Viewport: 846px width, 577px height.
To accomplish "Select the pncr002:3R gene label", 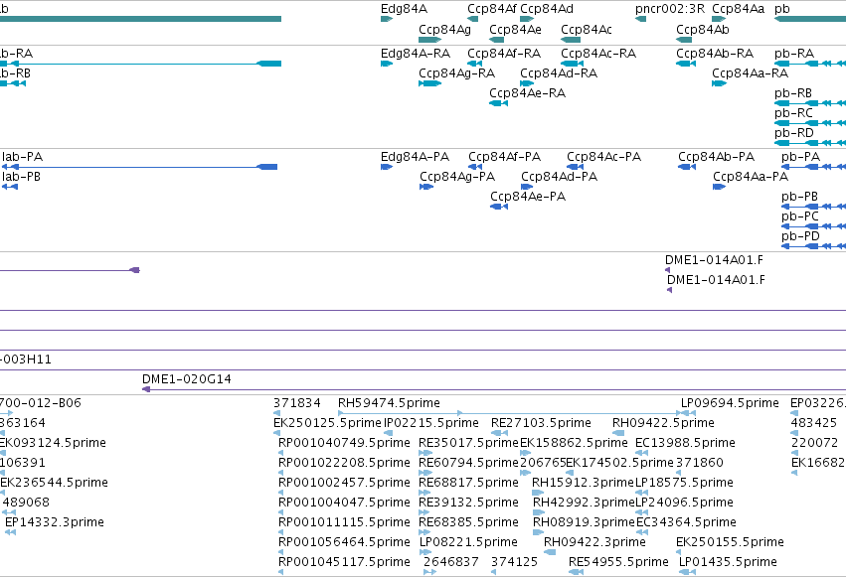I will (x=670, y=9).
